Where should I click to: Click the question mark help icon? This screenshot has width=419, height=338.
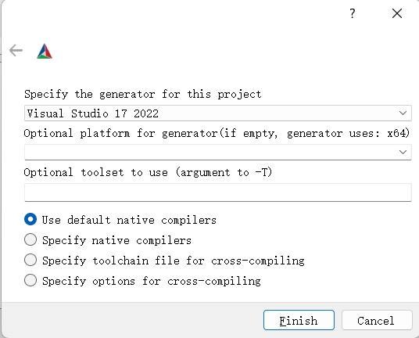pyautogui.click(x=353, y=13)
